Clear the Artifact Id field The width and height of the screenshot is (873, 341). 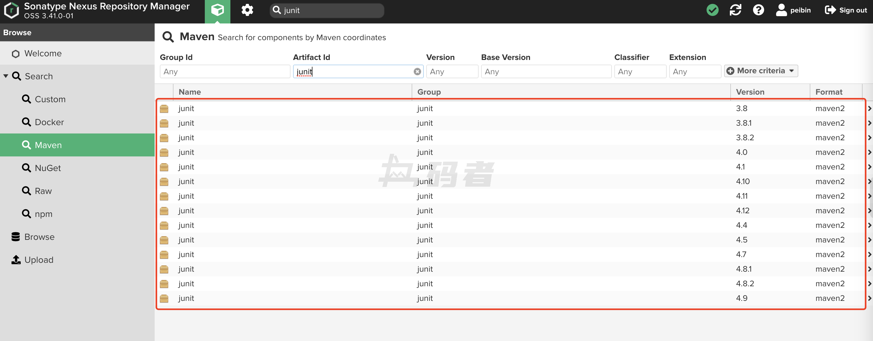click(417, 72)
